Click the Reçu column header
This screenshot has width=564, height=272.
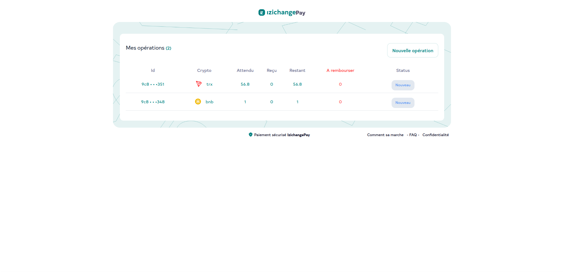click(x=271, y=70)
